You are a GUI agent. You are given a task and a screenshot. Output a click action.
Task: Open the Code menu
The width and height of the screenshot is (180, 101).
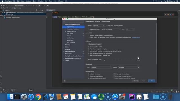point(34,1)
